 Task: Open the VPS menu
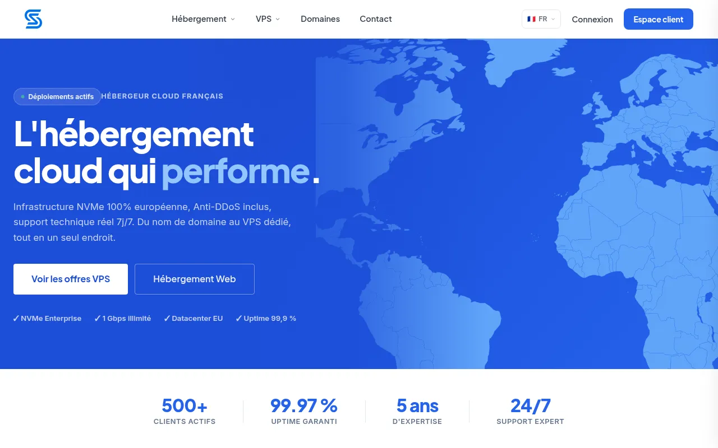tap(268, 19)
